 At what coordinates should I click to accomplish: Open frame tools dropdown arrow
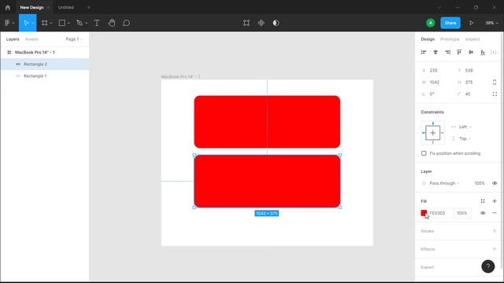50,23
